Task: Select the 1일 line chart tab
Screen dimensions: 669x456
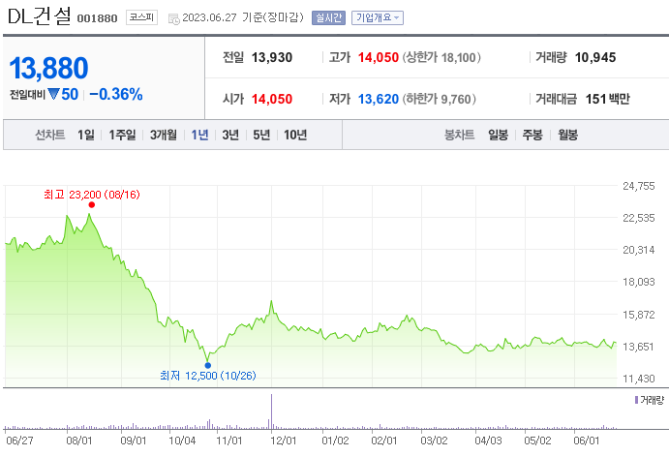Action: pyautogui.click(x=86, y=135)
